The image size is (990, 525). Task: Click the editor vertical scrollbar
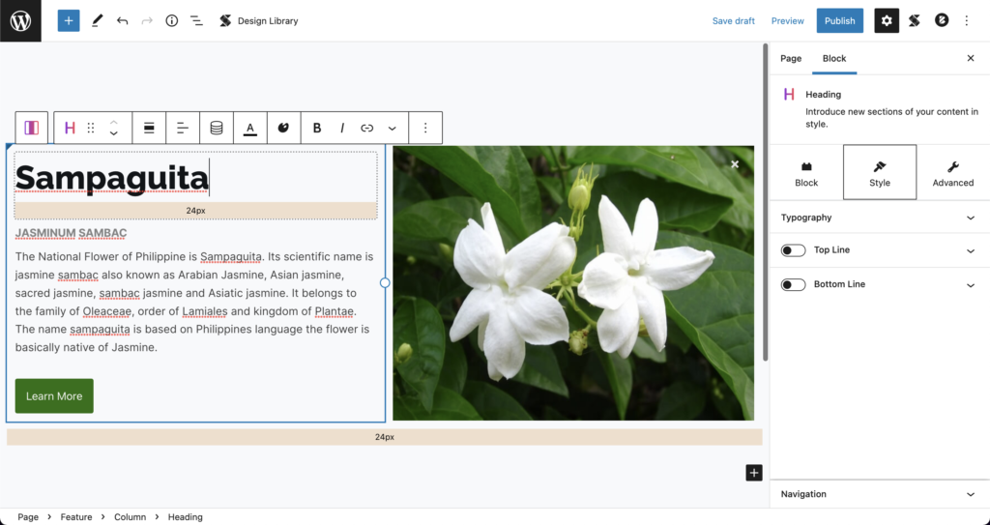pos(766,202)
